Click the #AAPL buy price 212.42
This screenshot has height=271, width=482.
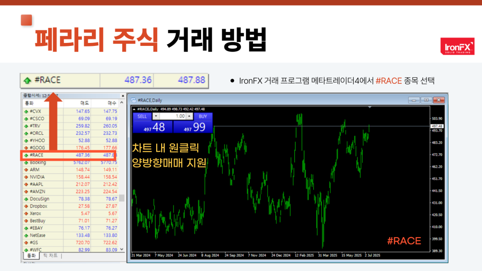[110, 185]
